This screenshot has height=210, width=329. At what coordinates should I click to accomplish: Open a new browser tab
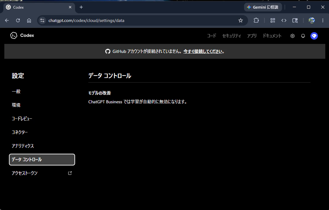coord(81,7)
